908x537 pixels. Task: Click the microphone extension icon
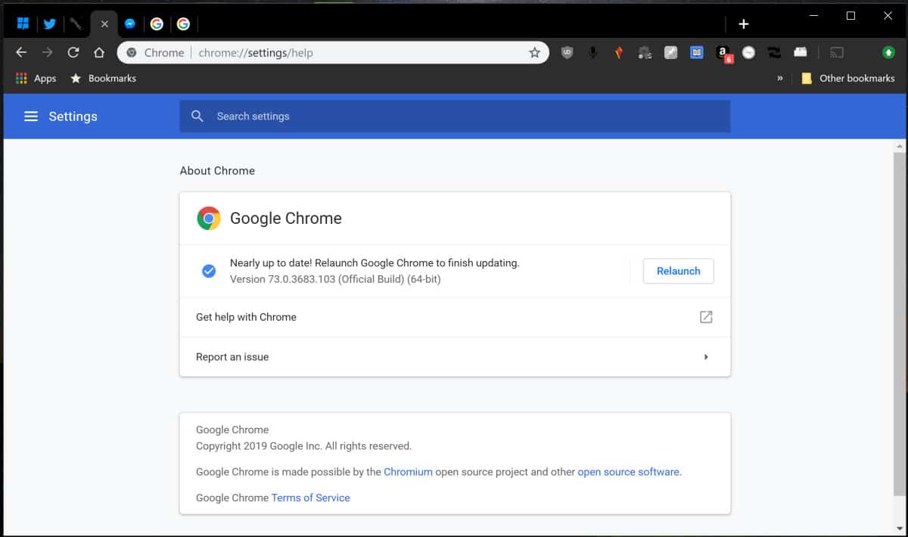tap(592, 52)
